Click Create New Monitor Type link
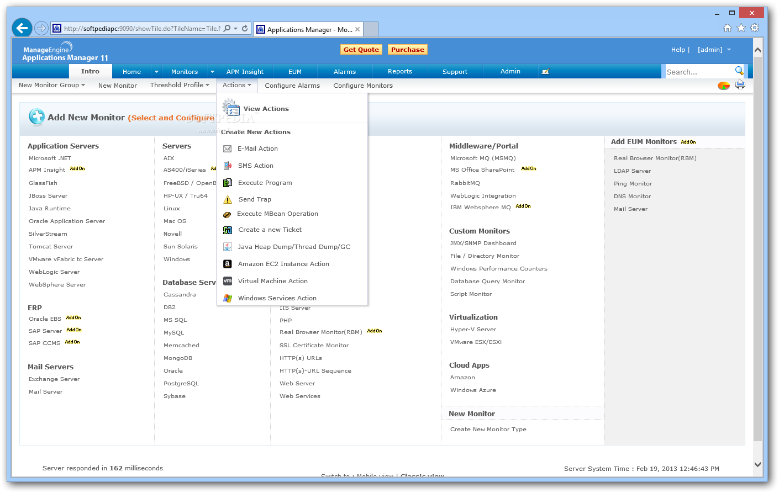This screenshot has width=779, height=493. point(488,430)
